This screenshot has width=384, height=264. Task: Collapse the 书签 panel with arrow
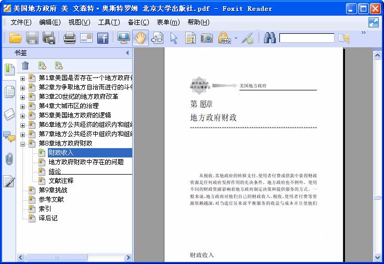pyautogui.click(x=127, y=53)
